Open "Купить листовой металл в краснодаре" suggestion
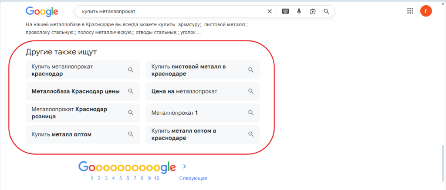Viewport: 446px width, 190px height. pyautogui.click(x=203, y=70)
